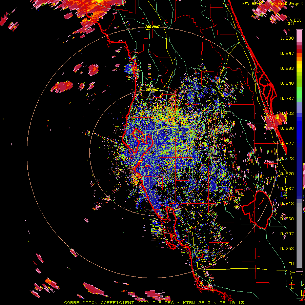
Task: Click the 26 JUN 25 date in caption
Action: click(x=212, y=303)
